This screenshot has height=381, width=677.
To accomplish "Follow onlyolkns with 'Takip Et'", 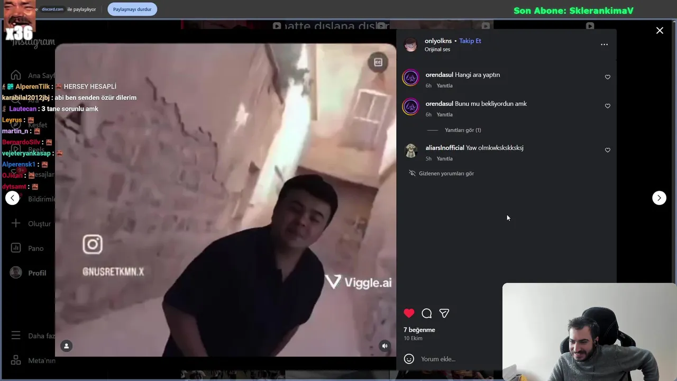I will [470, 41].
